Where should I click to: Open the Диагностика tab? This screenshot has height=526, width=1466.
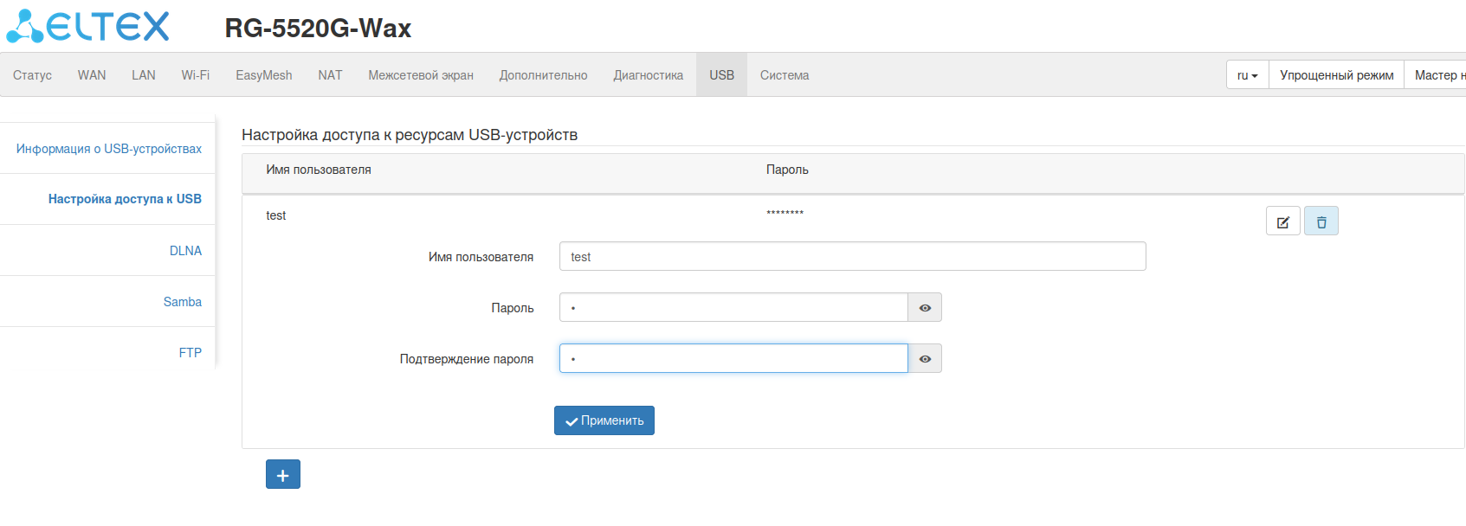click(x=648, y=75)
